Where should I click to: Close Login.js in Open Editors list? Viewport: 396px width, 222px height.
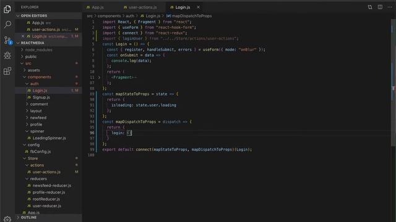(x=23, y=36)
